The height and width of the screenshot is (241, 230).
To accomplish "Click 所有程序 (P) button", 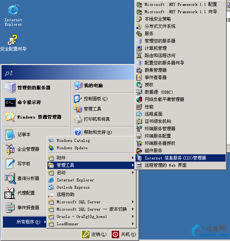I will click(x=24, y=222).
